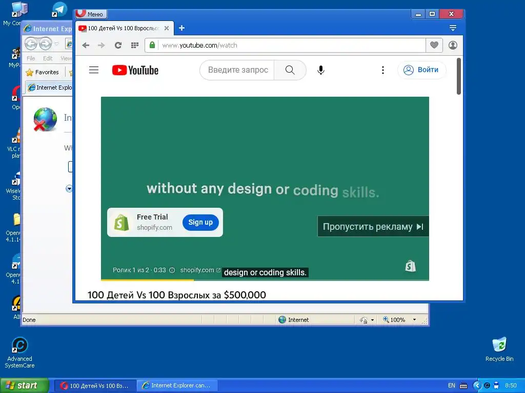Click the Введите запрос search field
Image resolution: width=525 pixels, height=393 pixels.
click(x=237, y=70)
